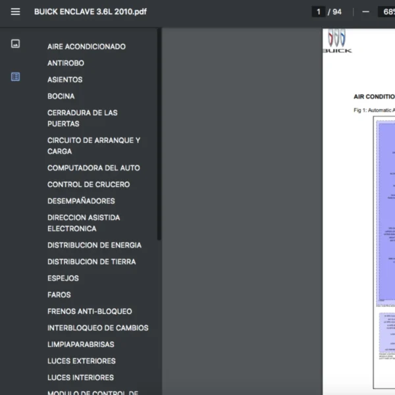Open AIRE ACONDICIONADO bookmark
The width and height of the screenshot is (395, 395).
coord(86,47)
